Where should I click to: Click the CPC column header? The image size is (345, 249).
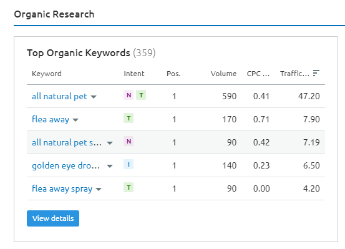tap(258, 74)
